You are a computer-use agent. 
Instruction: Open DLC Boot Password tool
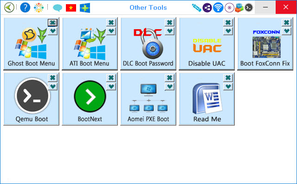pyautogui.click(x=148, y=44)
